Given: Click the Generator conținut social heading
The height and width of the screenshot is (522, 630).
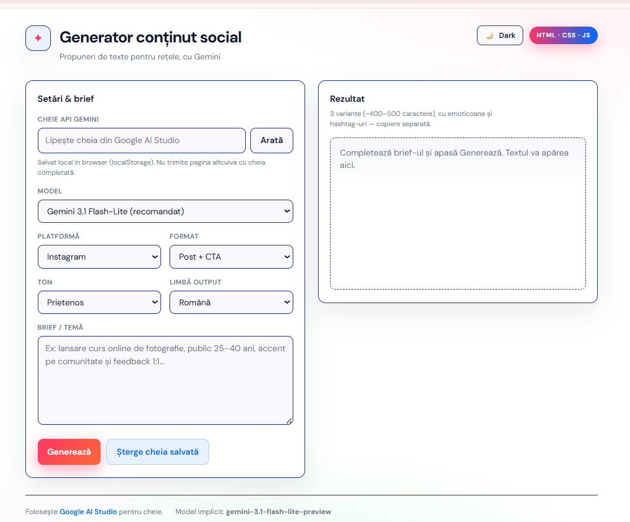Looking at the screenshot, I should [x=150, y=37].
